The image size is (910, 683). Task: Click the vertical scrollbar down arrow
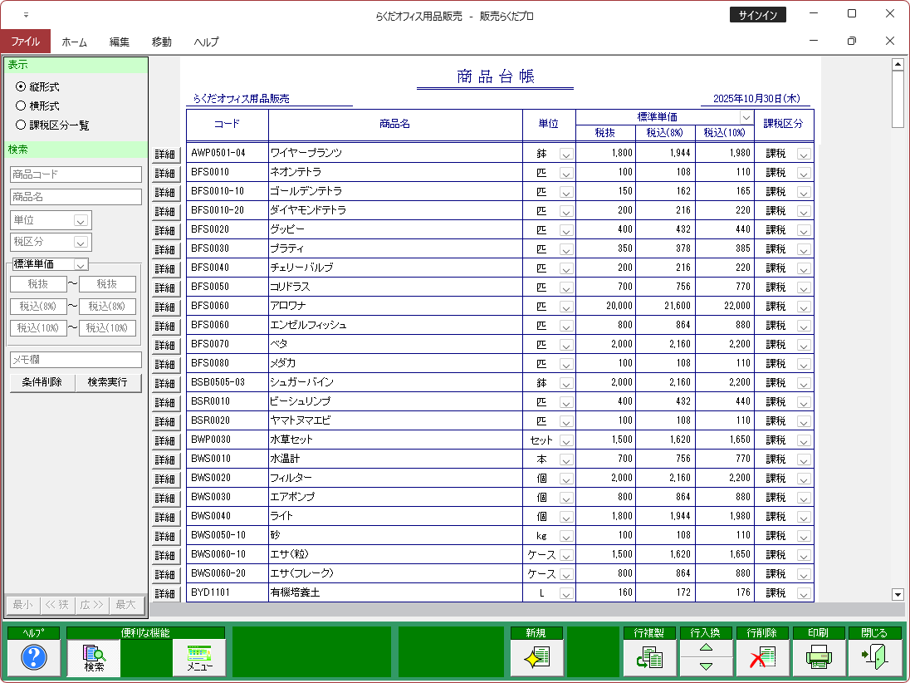pos(897,594)
